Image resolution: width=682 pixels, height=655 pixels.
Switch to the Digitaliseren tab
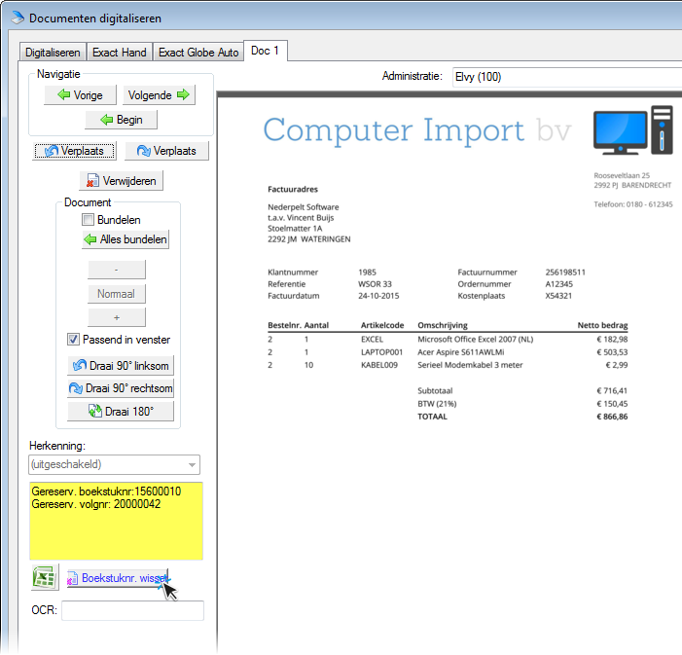point(54,52)
